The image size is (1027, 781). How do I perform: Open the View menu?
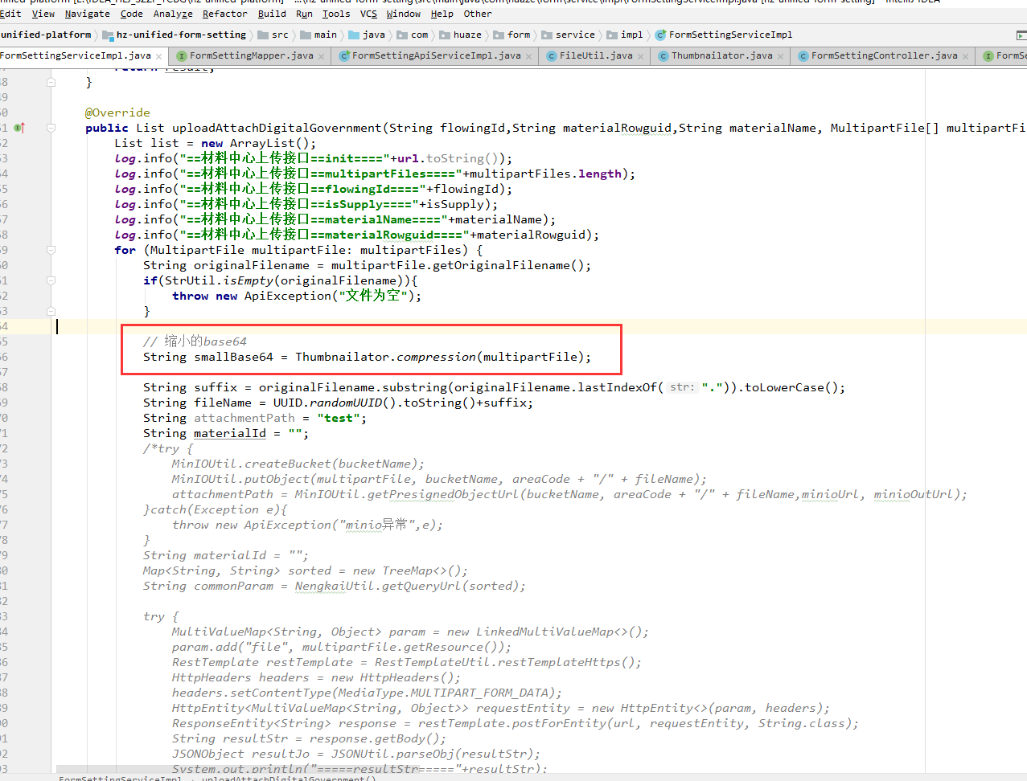click(x=43, y=14)
